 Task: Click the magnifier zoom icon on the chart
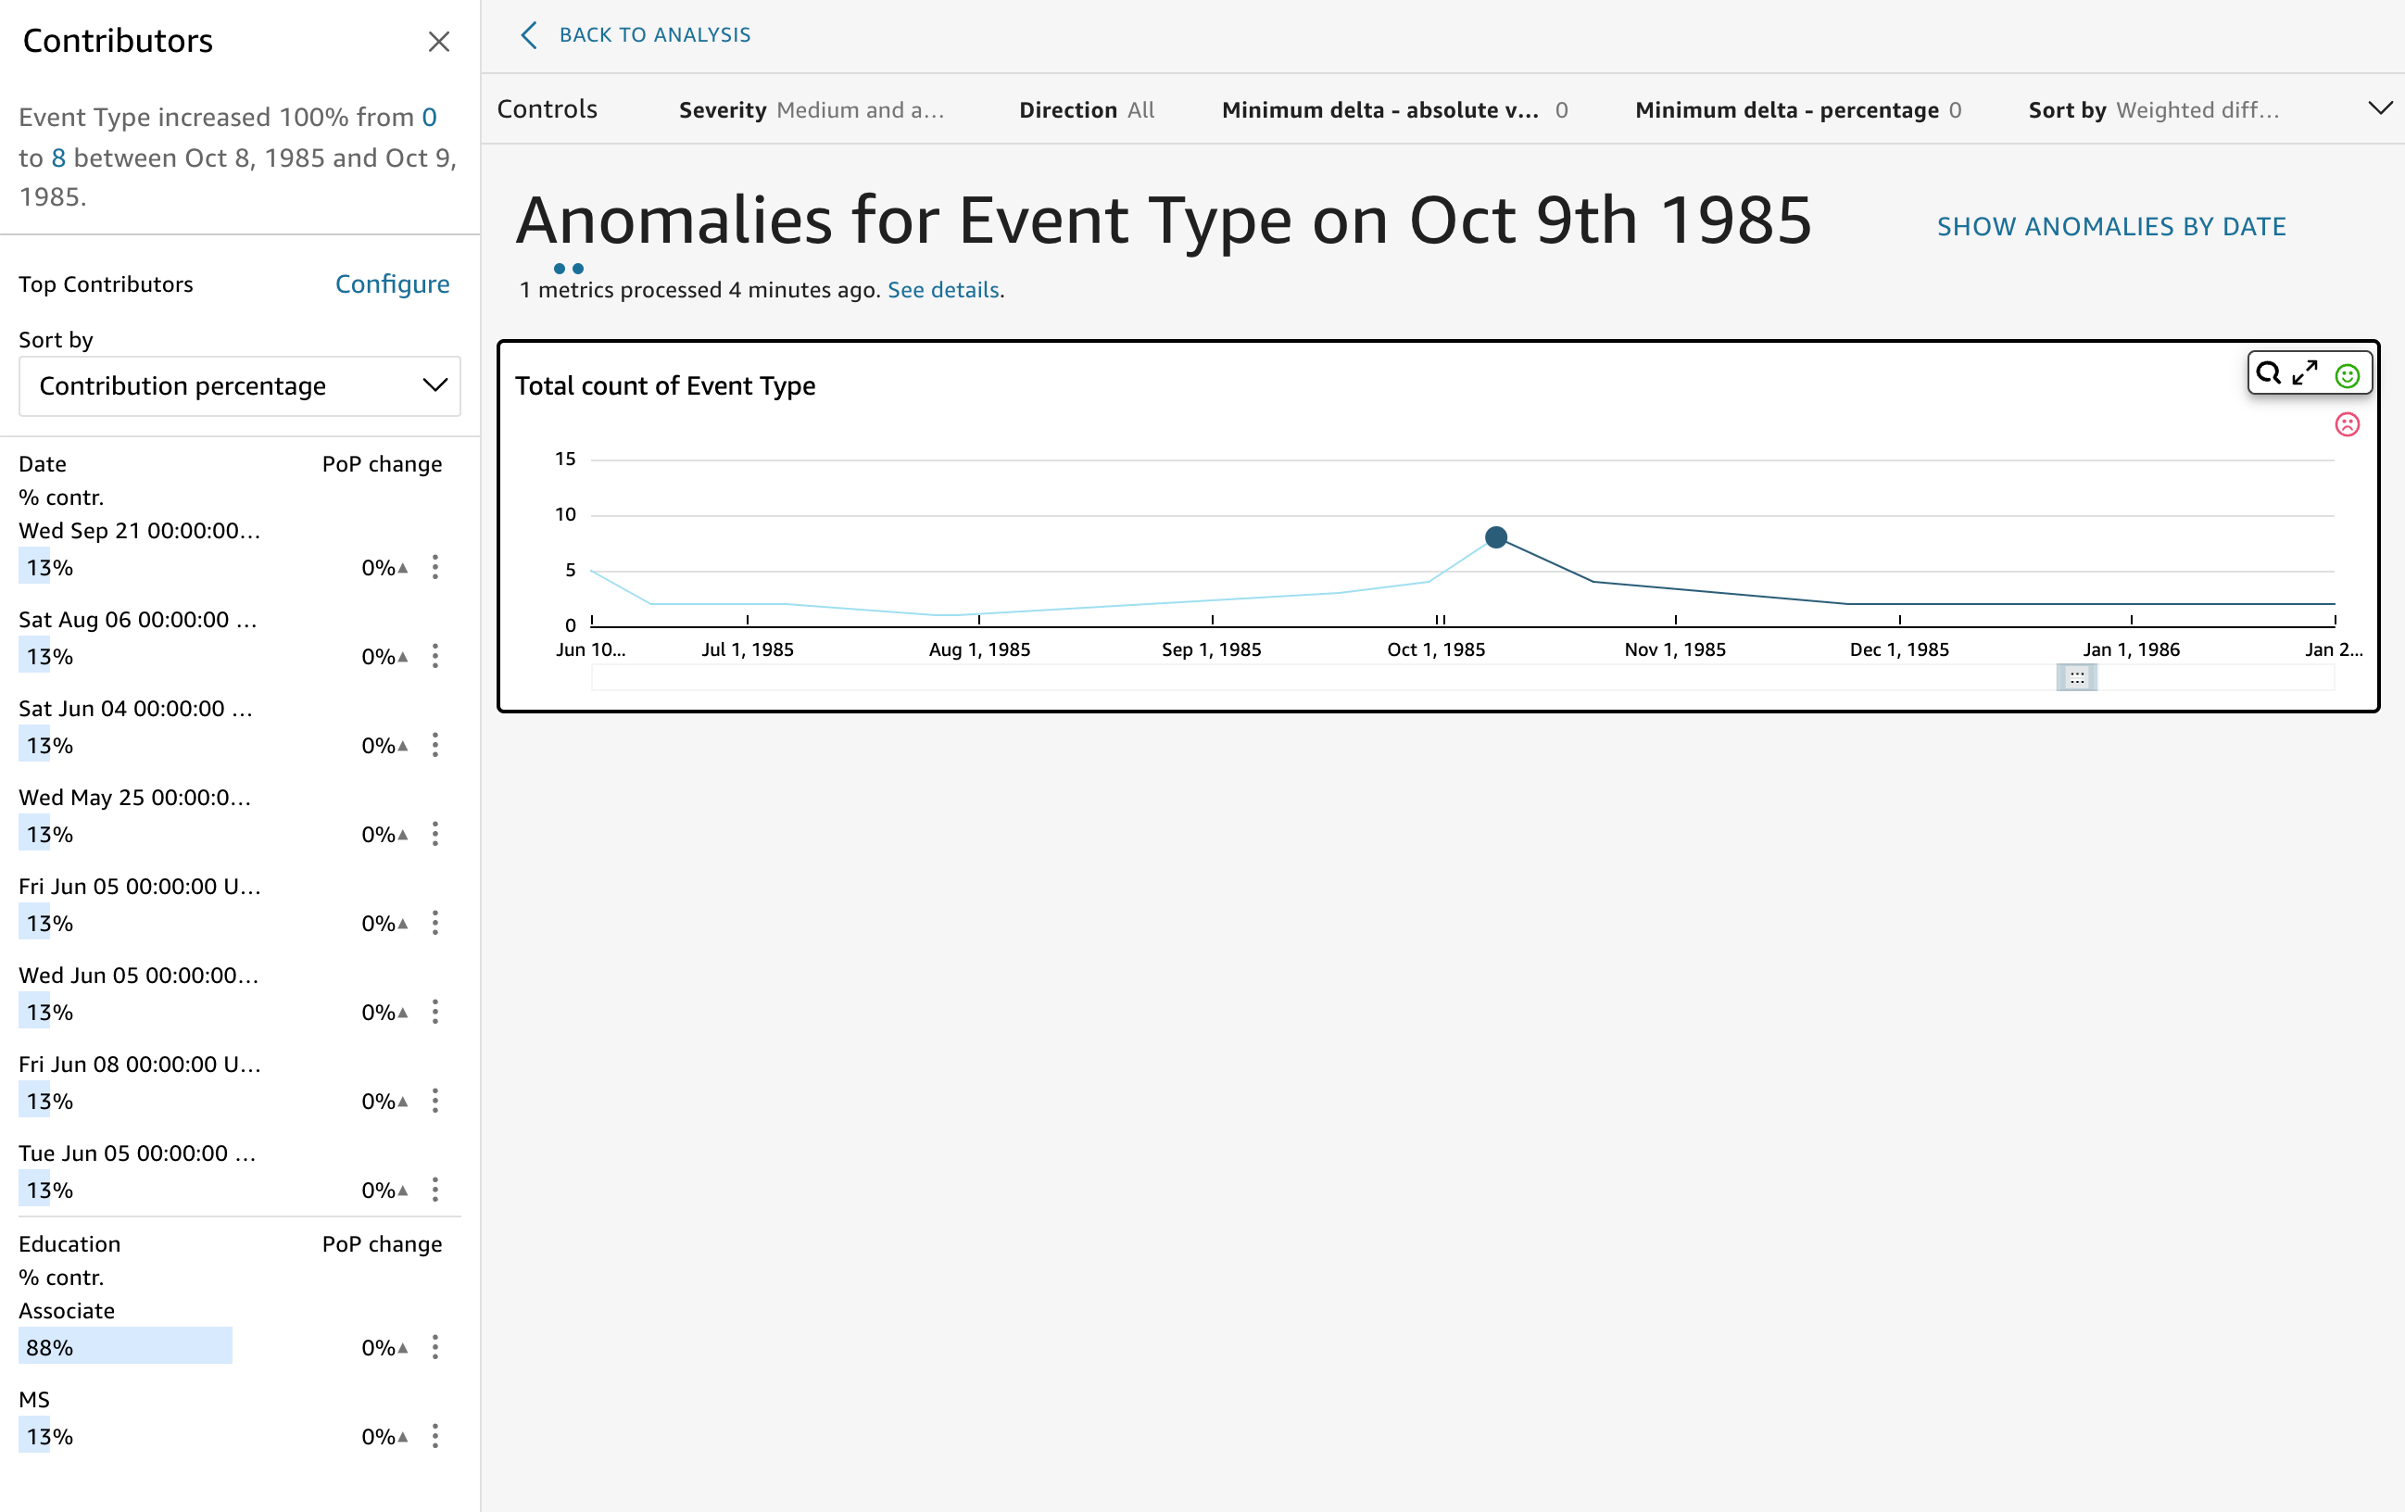(2268, 373)
